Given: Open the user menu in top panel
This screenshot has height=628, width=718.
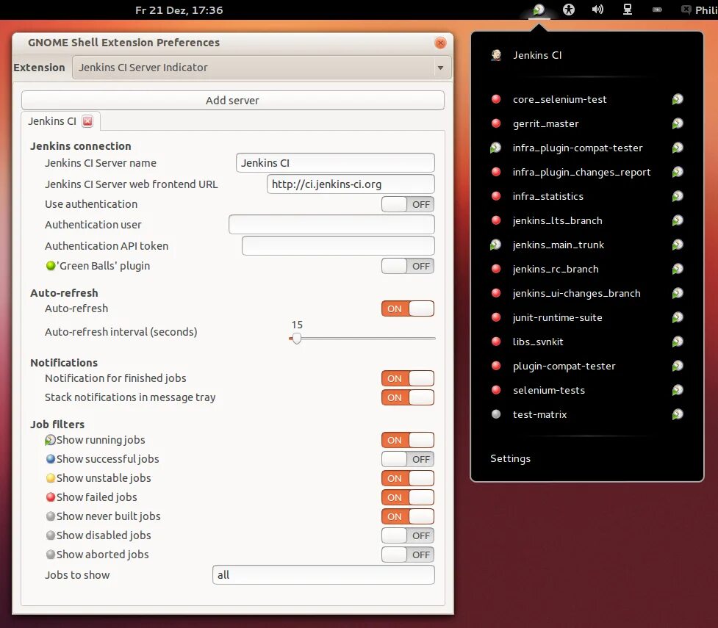Looking at the screenshot, I should pyautogui.click(x=699, y=10).
